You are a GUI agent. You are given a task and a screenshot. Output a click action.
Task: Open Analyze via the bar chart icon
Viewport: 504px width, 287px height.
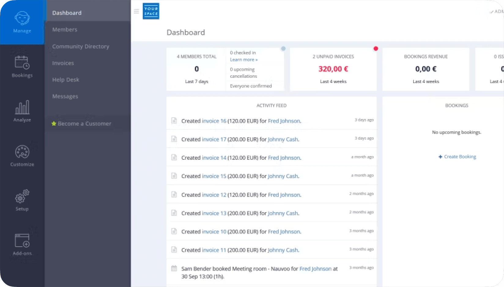pyautogui.click(x=22, y=107)
